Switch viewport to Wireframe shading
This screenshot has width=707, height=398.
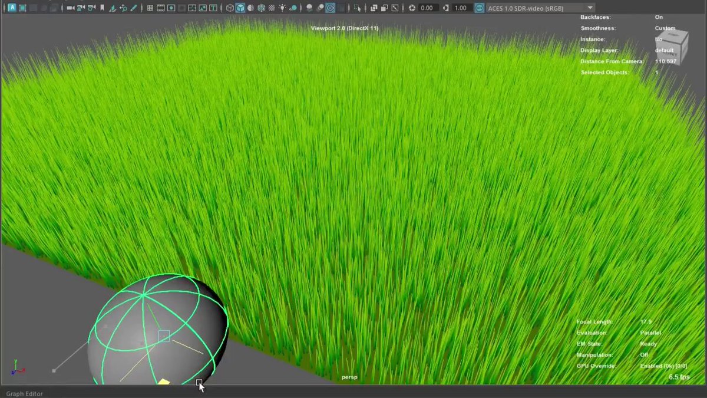[230, 8]
